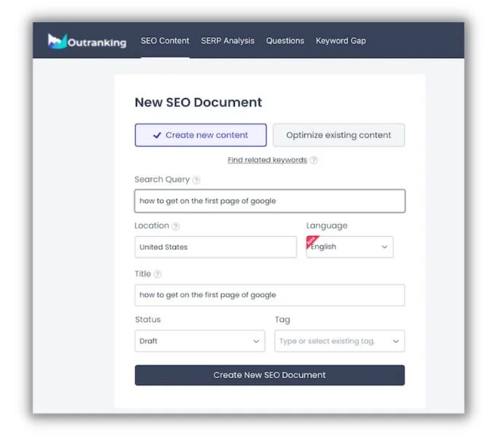Image resolution: width=493 pixels, height=436 pixels.
Task: Follow the Find related keywords link
Action: click(x=267, y=161)
